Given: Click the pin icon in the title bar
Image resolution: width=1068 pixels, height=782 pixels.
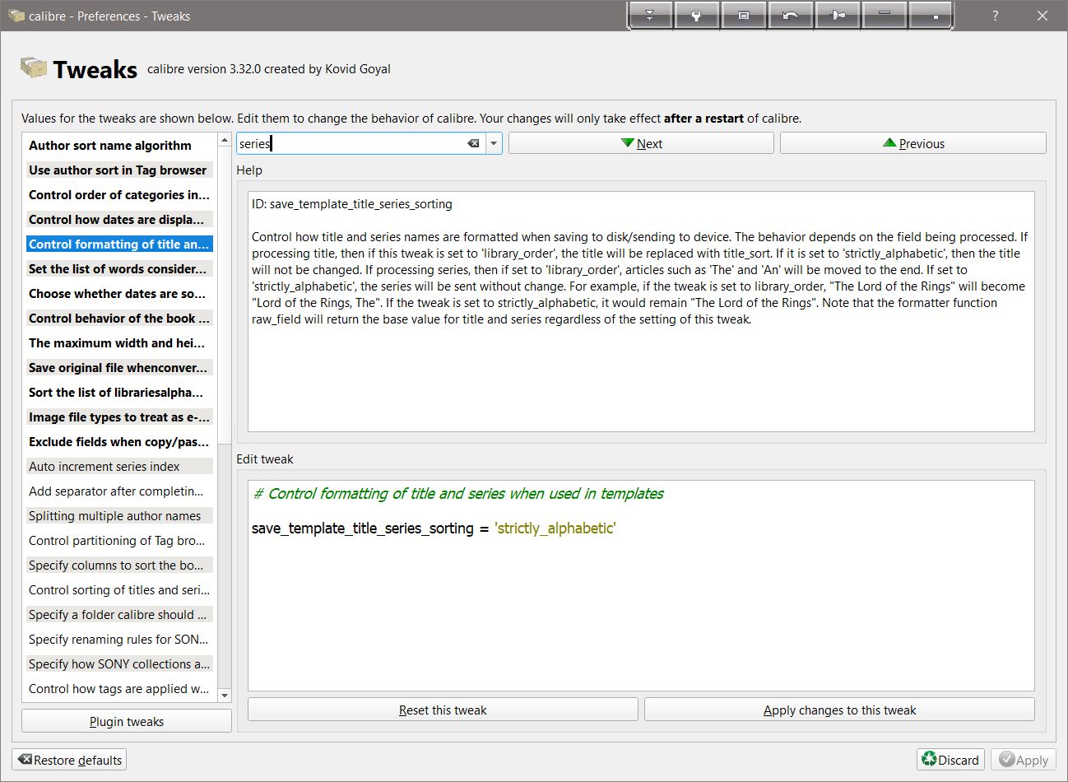Looking at the screenshot, I should tap(838, 16).
